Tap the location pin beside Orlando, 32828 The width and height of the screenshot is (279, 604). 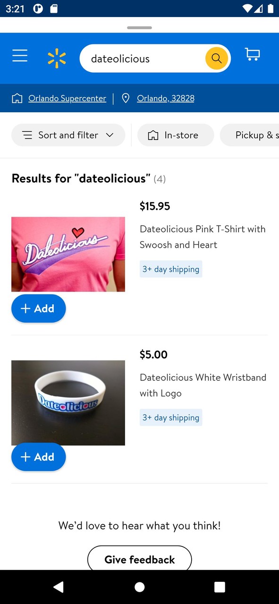125,98
